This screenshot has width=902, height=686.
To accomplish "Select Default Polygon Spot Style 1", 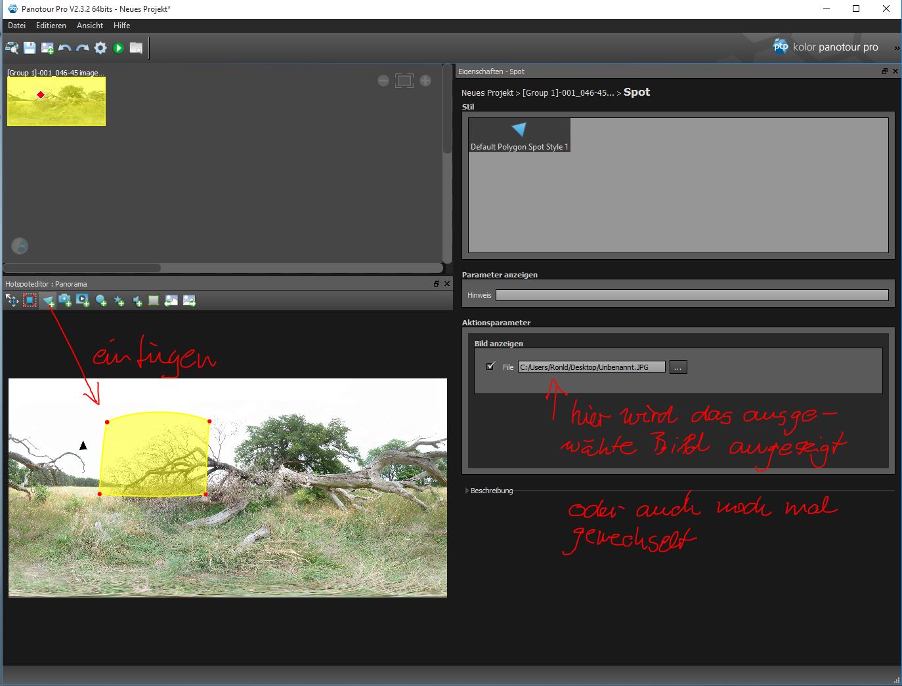I will click(519, 135).
